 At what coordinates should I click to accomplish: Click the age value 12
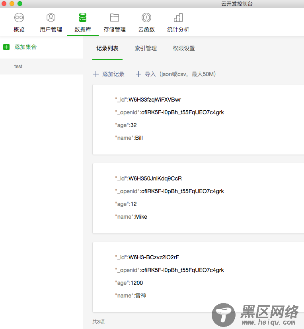(x=134, y=204)
